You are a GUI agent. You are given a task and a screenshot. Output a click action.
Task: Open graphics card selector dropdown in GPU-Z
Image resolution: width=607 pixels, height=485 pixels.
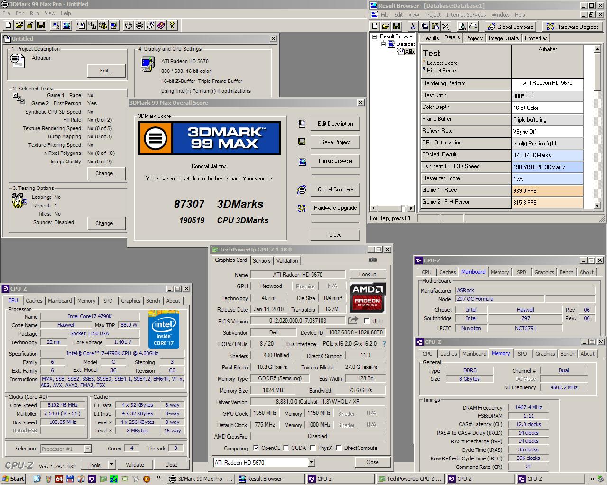(x=312, y=463)
